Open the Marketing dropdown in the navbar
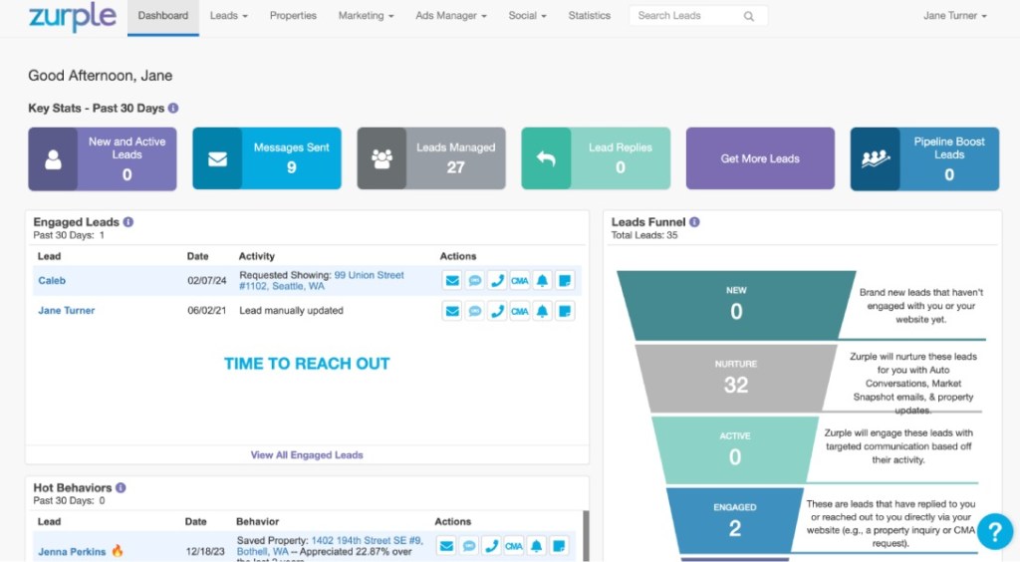Screen dimensions: 1020x562 [x=366, y=16]
